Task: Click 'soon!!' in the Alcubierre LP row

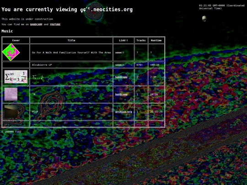Action: coord(120,65)
